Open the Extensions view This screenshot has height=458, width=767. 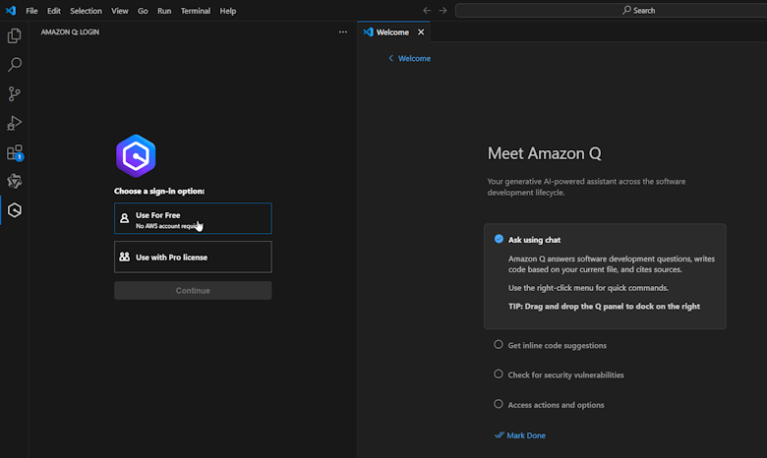pos(15,153)
